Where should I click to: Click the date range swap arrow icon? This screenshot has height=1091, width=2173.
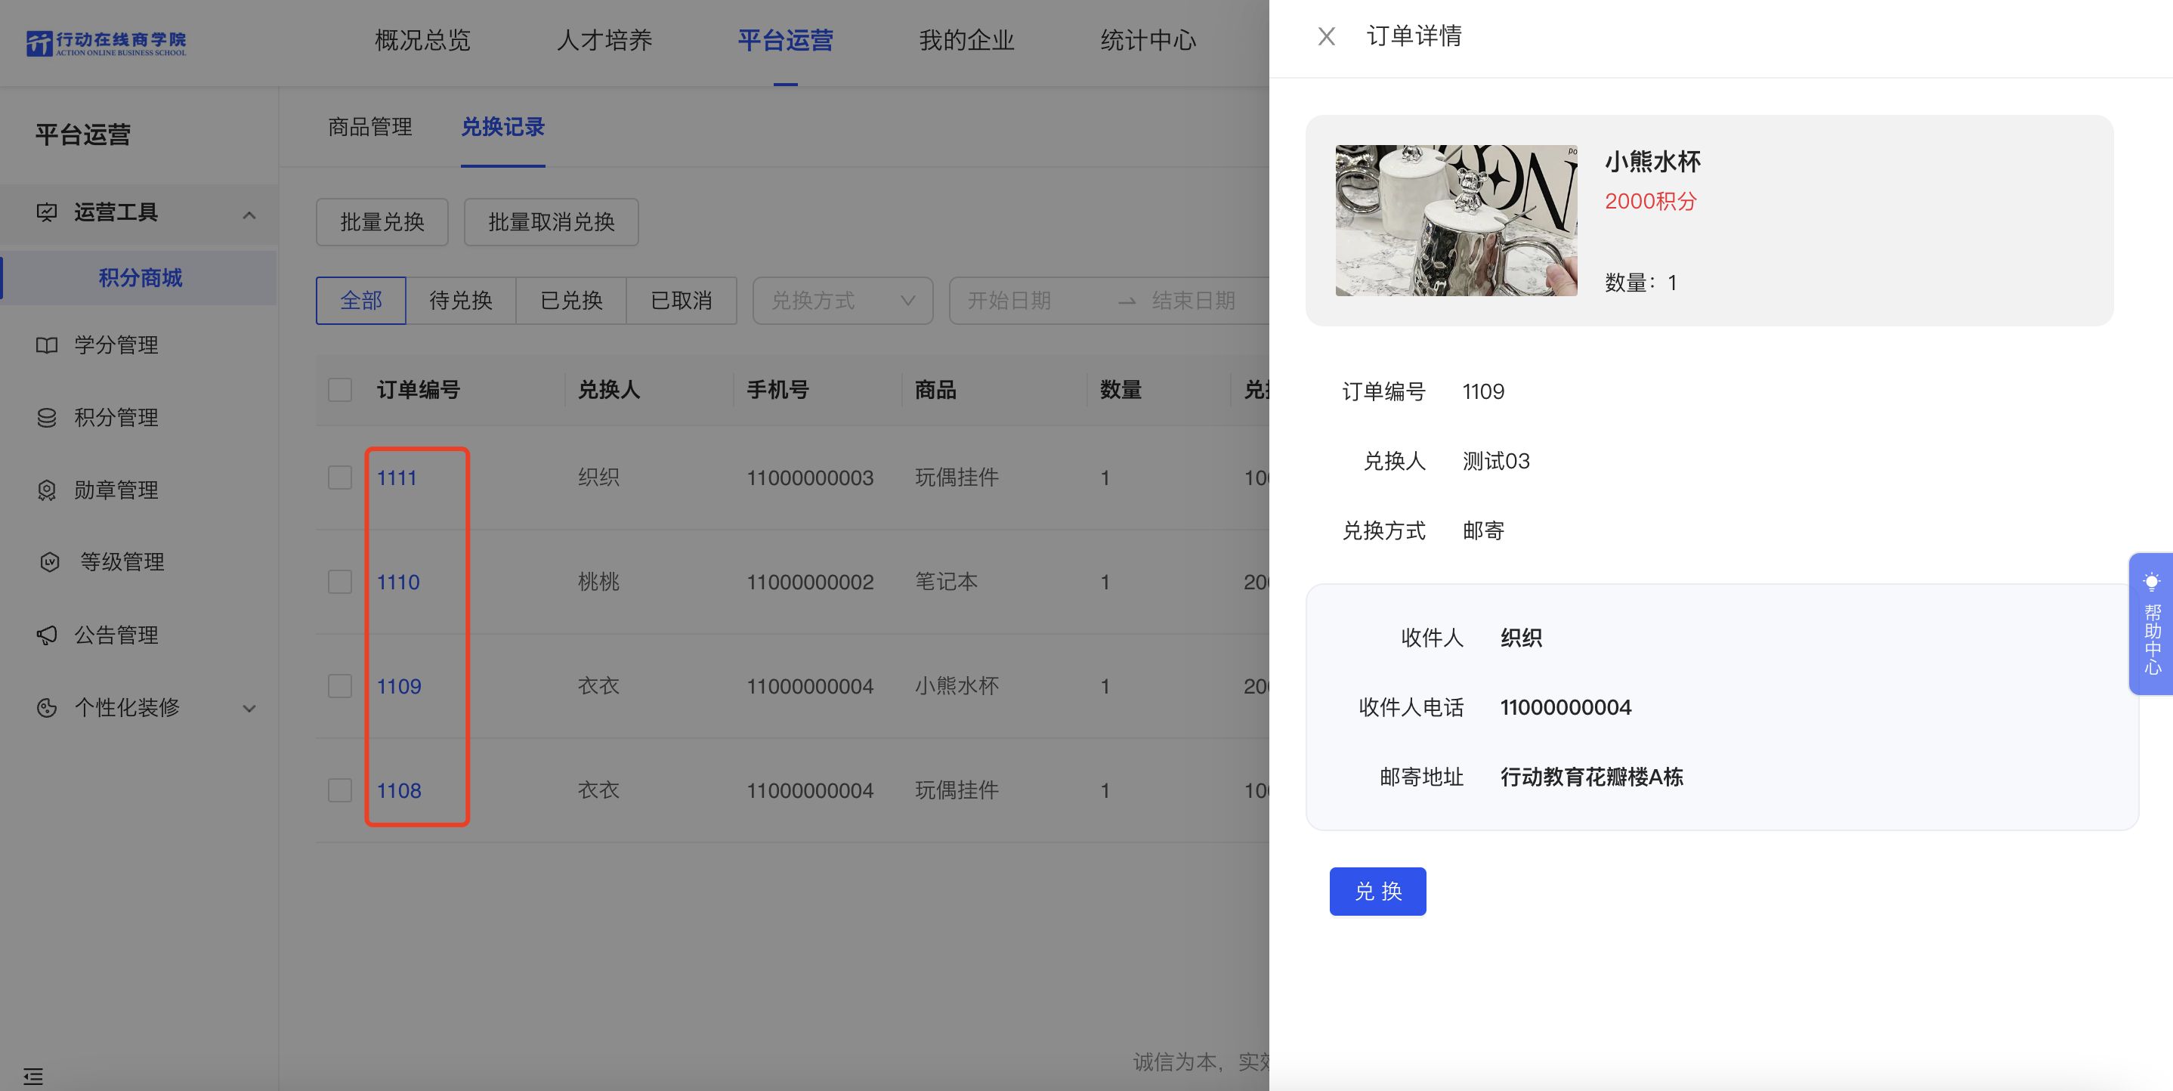click(1126, 301)
